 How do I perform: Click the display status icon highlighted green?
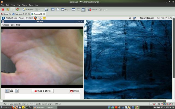click(165, 104)
